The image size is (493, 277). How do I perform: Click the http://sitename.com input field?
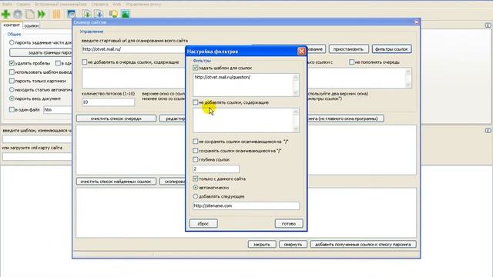tap(246, 205)
